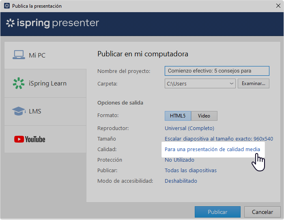Close the Publica la presentación dialog

click(x=278, y=6)
